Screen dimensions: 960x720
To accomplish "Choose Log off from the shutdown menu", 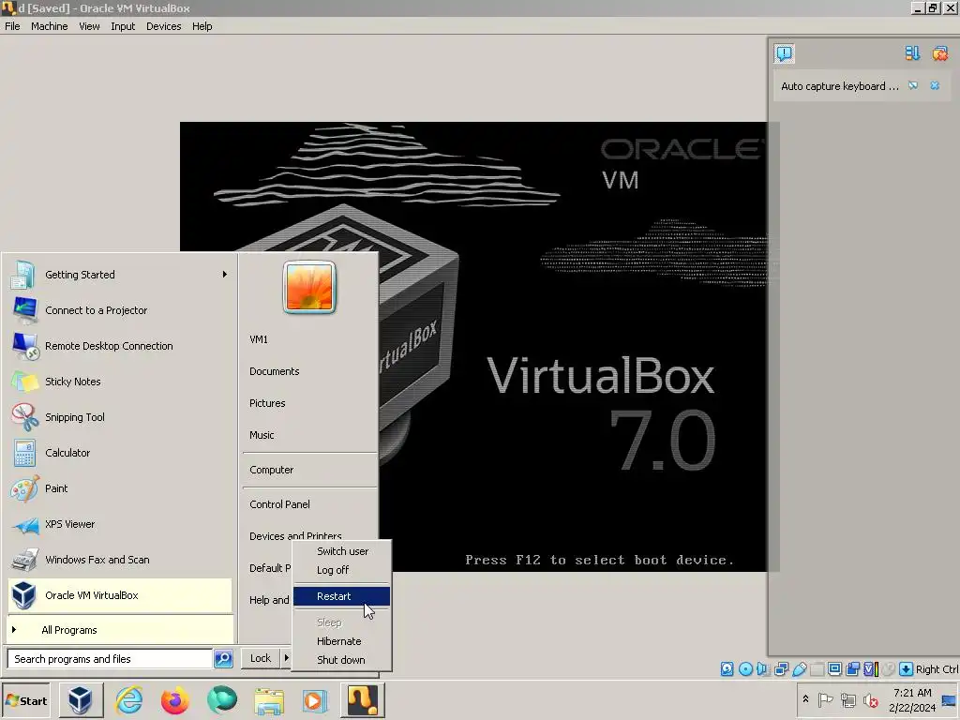I will 341,570.
